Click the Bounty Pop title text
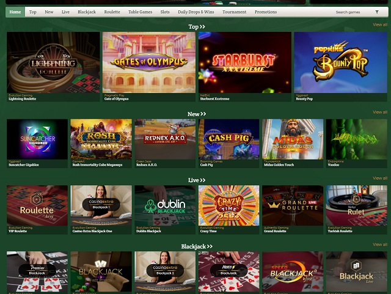This screenshot has height=294, width=391. click(x=304, y=99)
